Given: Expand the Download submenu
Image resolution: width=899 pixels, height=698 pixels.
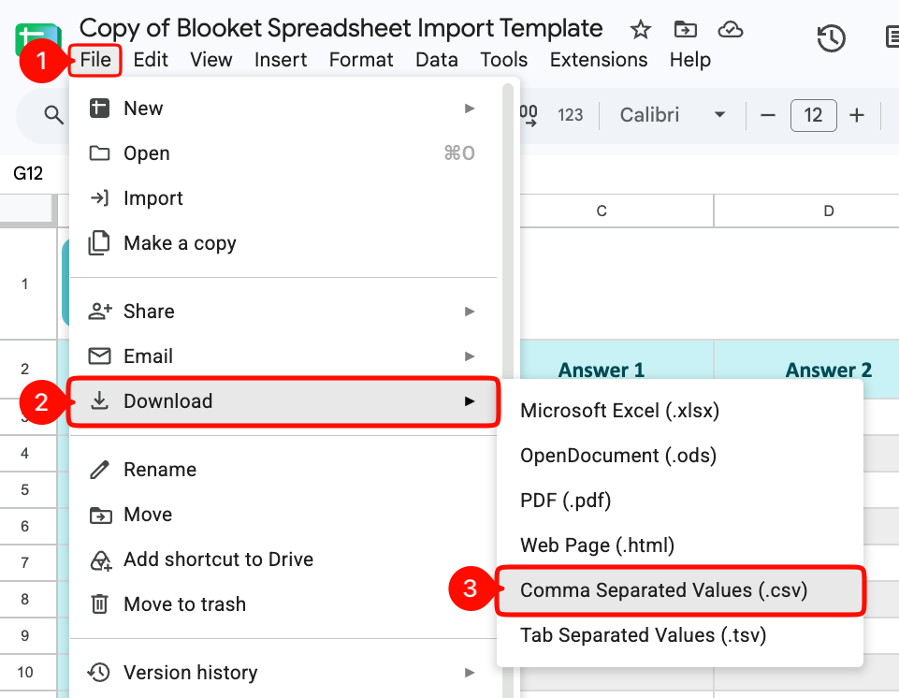Looking at the screenshot, I should click(x=283, y=400).
